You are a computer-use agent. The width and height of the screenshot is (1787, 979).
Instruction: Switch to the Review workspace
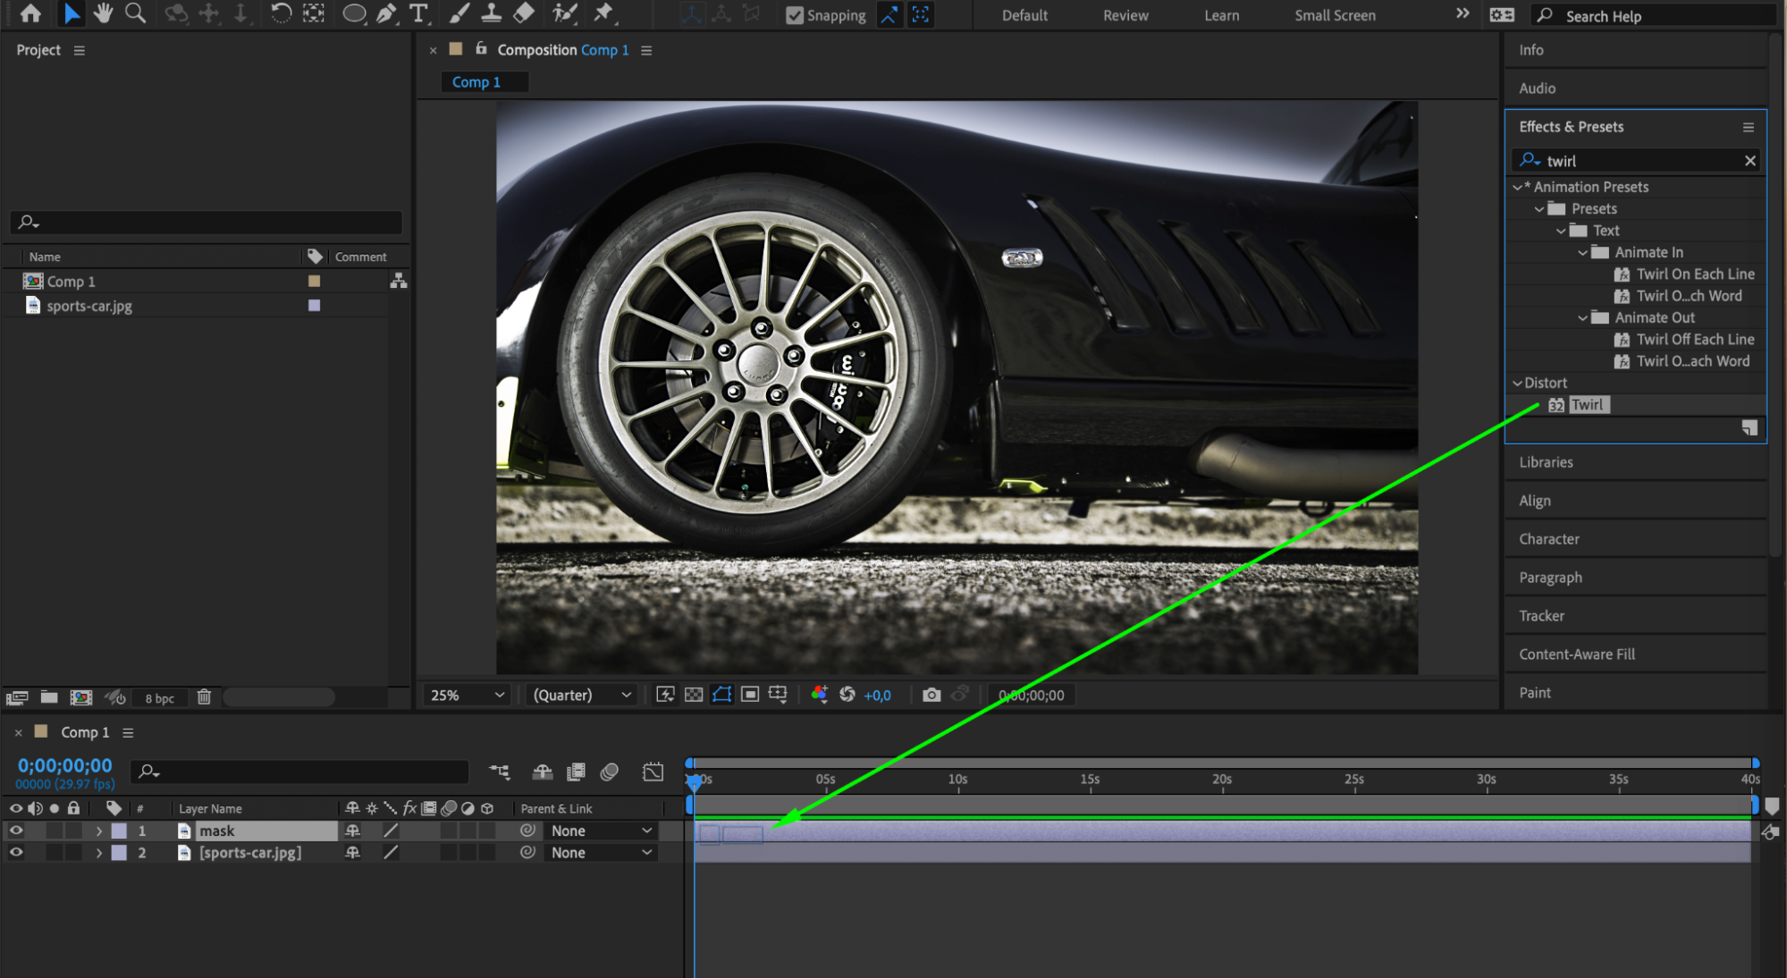coord(1125,15)
